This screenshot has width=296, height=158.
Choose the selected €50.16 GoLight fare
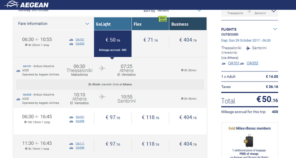pyautogui.click(x=113, y=40)
